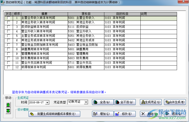Click the 删除(D) button
Screen dimensions: 189x122
151,114
